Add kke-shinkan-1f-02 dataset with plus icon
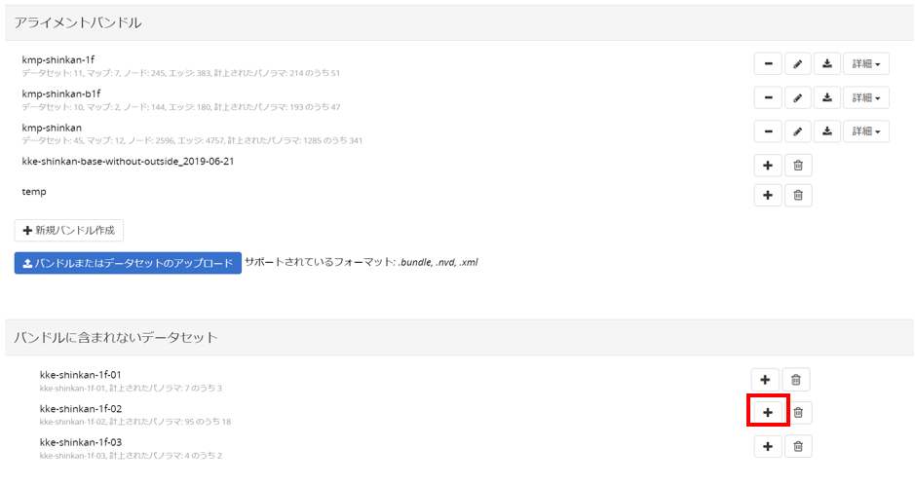The width and height of the screenshot is (915, 486). click(x=767, y=413)
